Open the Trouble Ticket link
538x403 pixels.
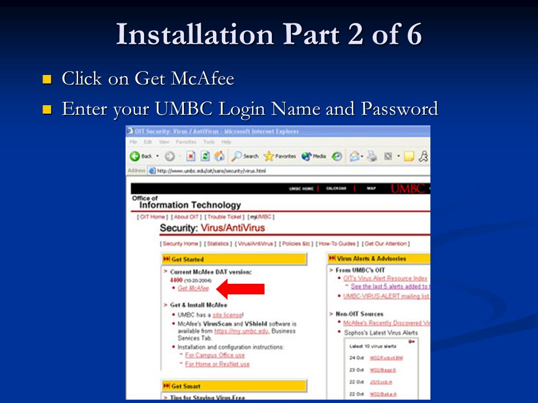coord(224,217)
